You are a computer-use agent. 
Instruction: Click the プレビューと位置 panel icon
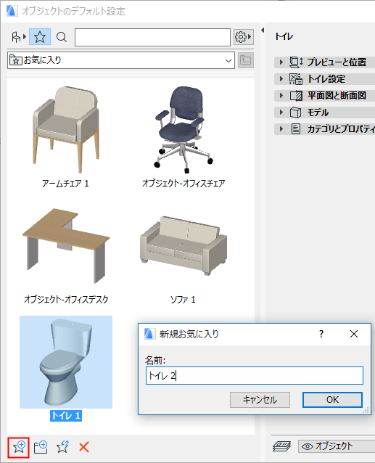[x=296, y=62]
